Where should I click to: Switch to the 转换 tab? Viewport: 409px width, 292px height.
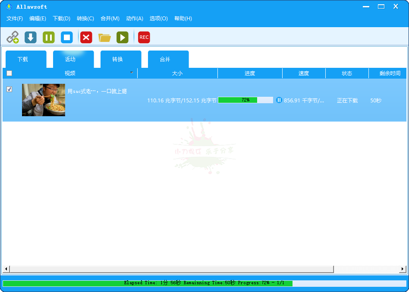(121, 59)
